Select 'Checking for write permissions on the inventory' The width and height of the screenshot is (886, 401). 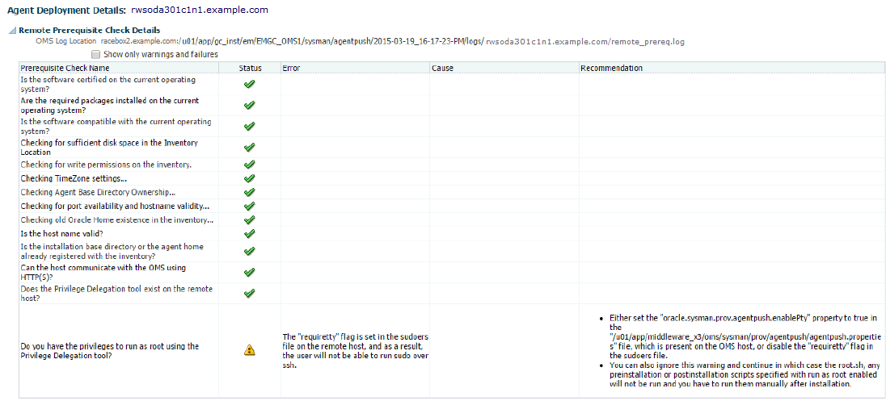coord(106,165)
